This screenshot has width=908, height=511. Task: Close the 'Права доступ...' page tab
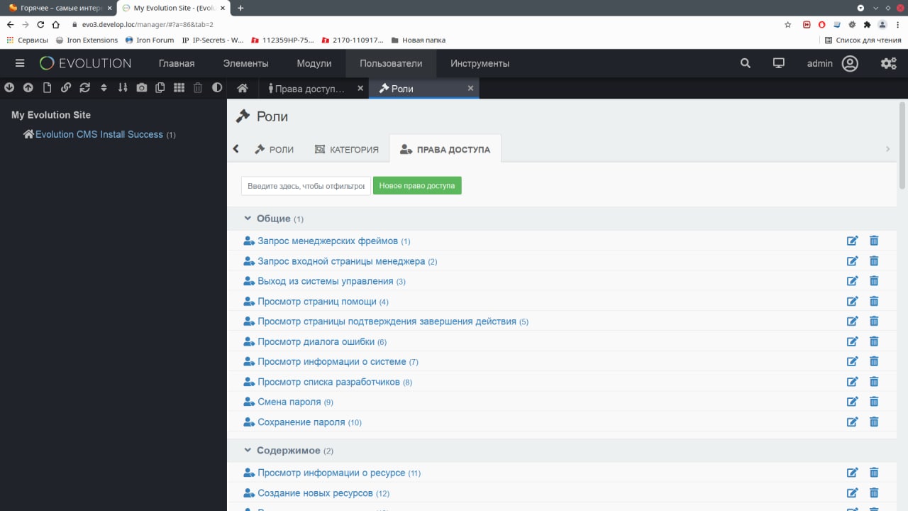click(x=360, y=88)
